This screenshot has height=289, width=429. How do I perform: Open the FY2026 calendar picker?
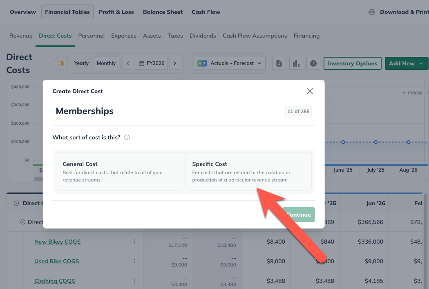(151, 63)
